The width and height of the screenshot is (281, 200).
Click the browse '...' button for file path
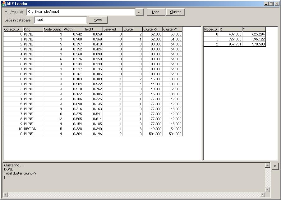click(140, 12)
